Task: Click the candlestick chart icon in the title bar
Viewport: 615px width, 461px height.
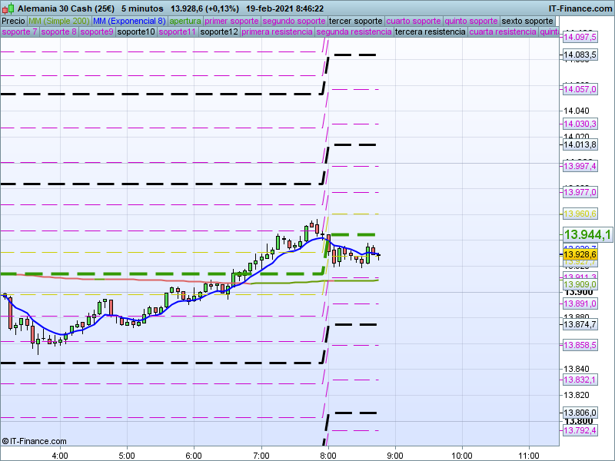Action: (8, 8)
